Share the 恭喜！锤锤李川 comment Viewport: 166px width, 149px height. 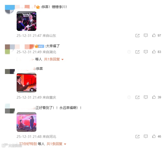click(x=137, y=35)
